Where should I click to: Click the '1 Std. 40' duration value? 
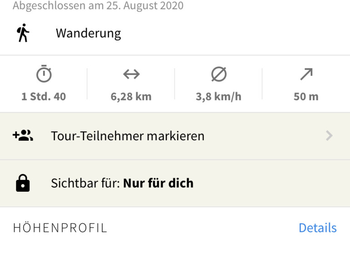point(44,97)
